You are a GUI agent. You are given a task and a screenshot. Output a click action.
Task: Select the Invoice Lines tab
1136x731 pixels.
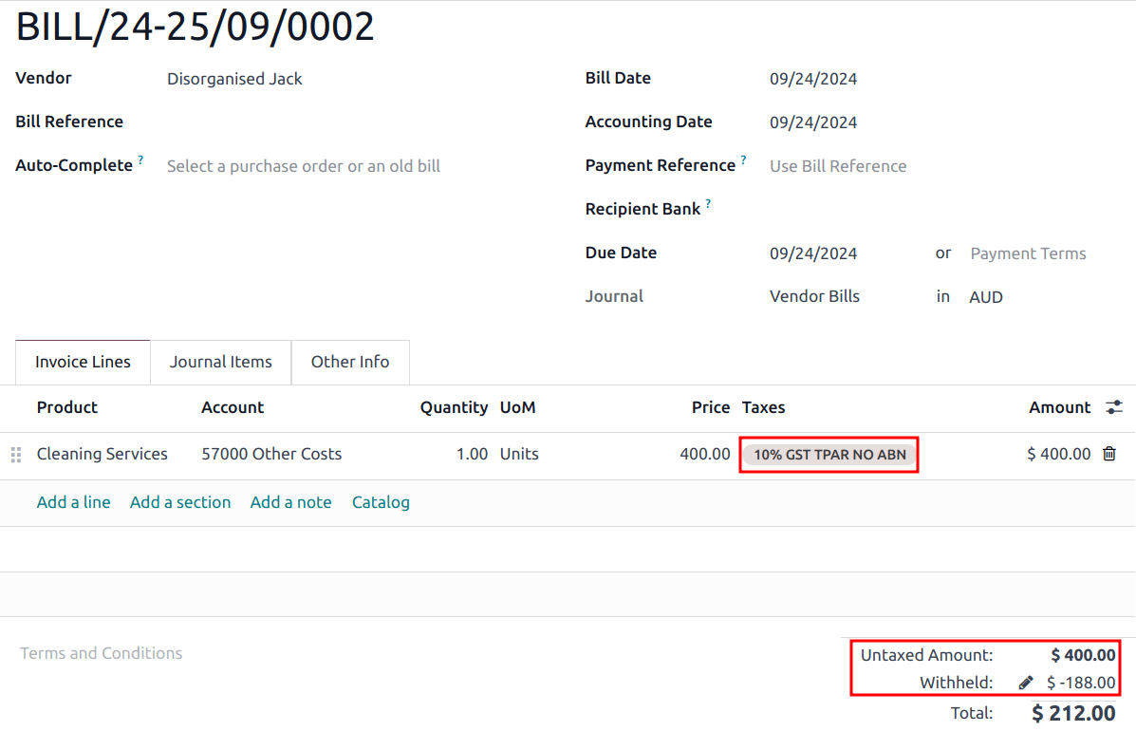coord(83,362)
